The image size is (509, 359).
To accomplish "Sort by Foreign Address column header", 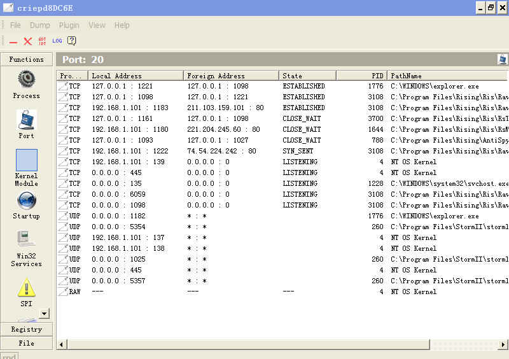I will click(x=231, y=76).
